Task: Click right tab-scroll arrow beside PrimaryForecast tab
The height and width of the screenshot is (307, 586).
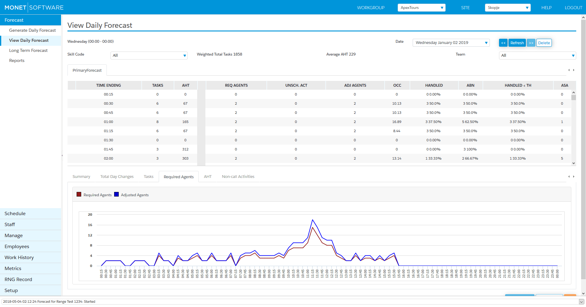Action: 574,70
